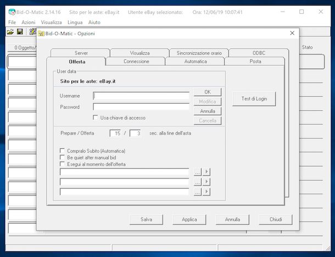
Task: Open the Automatica tab
Action: [196, 62]
